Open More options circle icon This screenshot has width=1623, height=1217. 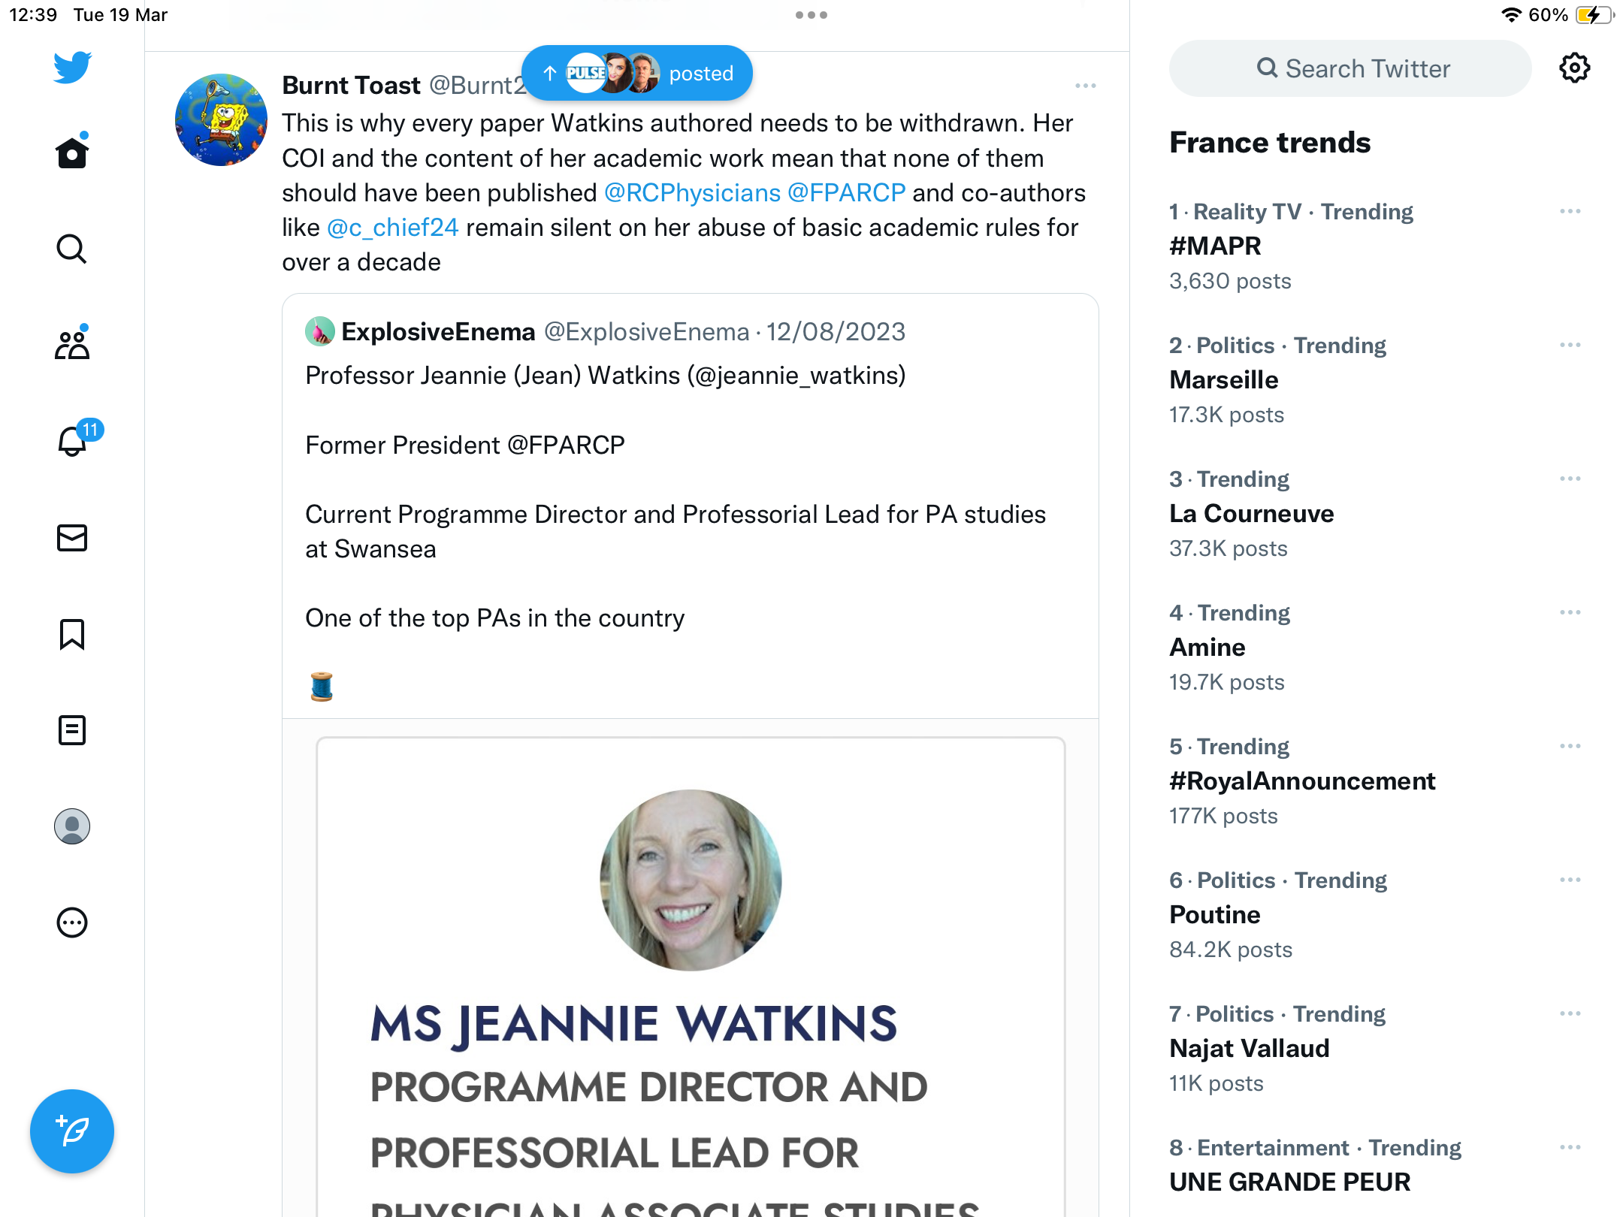[72, 922]
